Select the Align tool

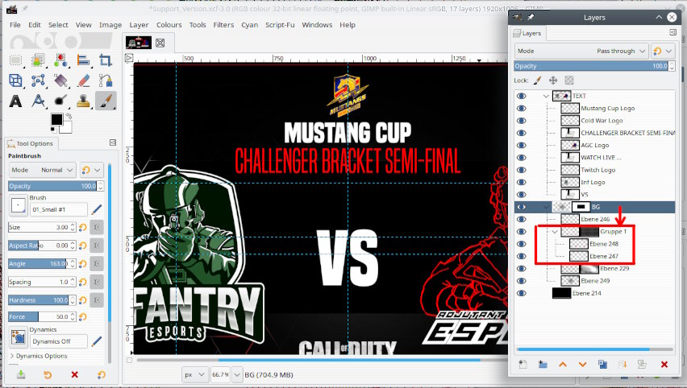click(83, 60)
